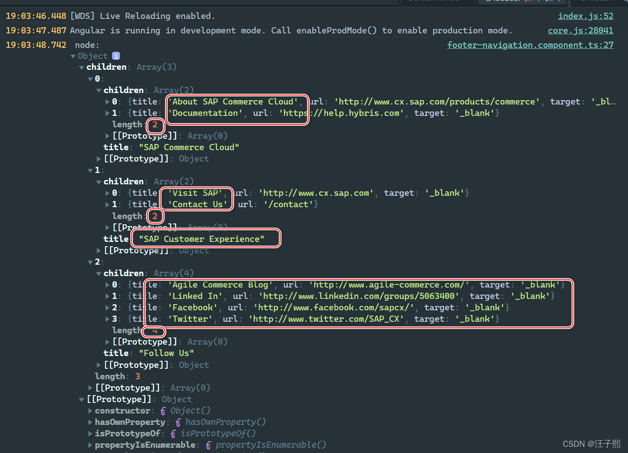Expand the Contact Us entry

point(107,204)
